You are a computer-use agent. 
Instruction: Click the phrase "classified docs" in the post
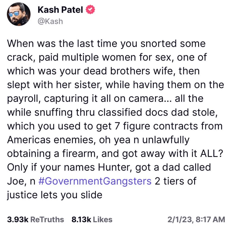coord(127,112)
